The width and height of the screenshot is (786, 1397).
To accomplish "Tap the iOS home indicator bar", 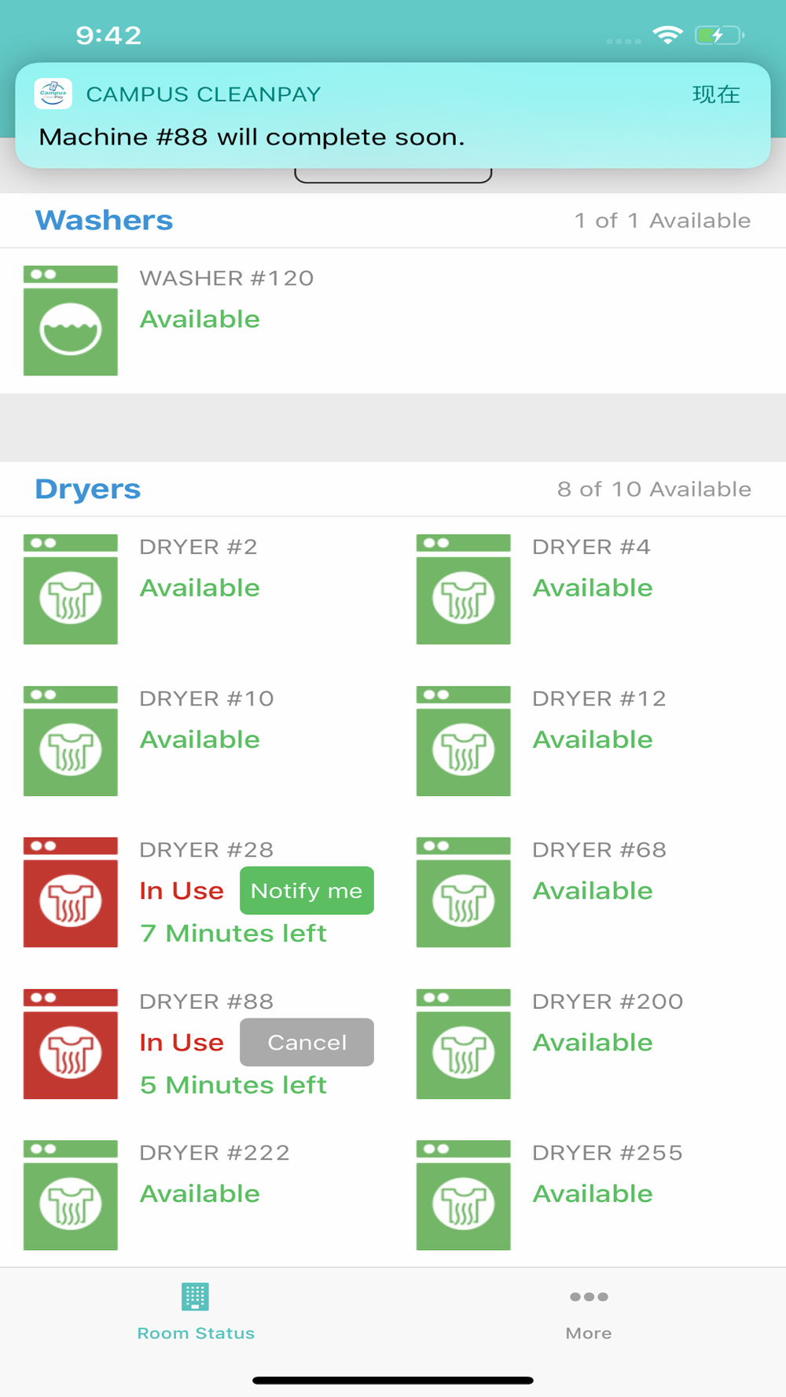I will point(393,1380).
